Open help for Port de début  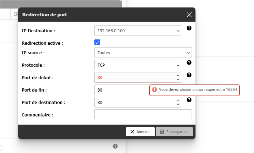tap(189, 75)
